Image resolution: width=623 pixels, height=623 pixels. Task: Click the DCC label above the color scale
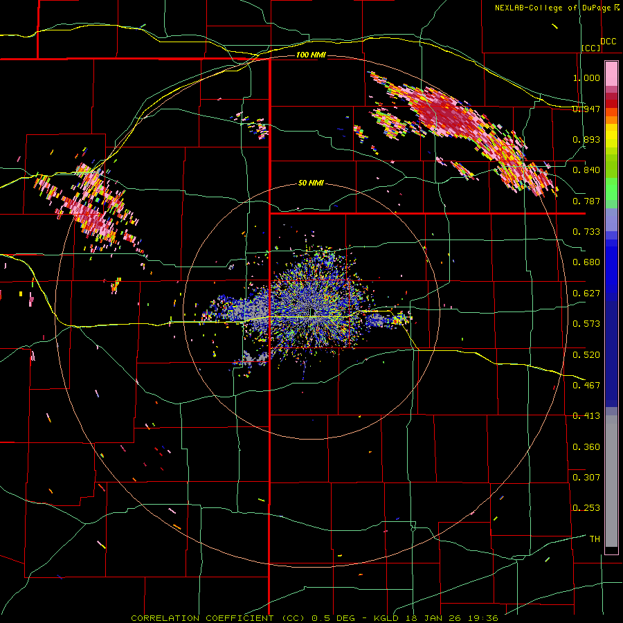(x=608, y=42)
